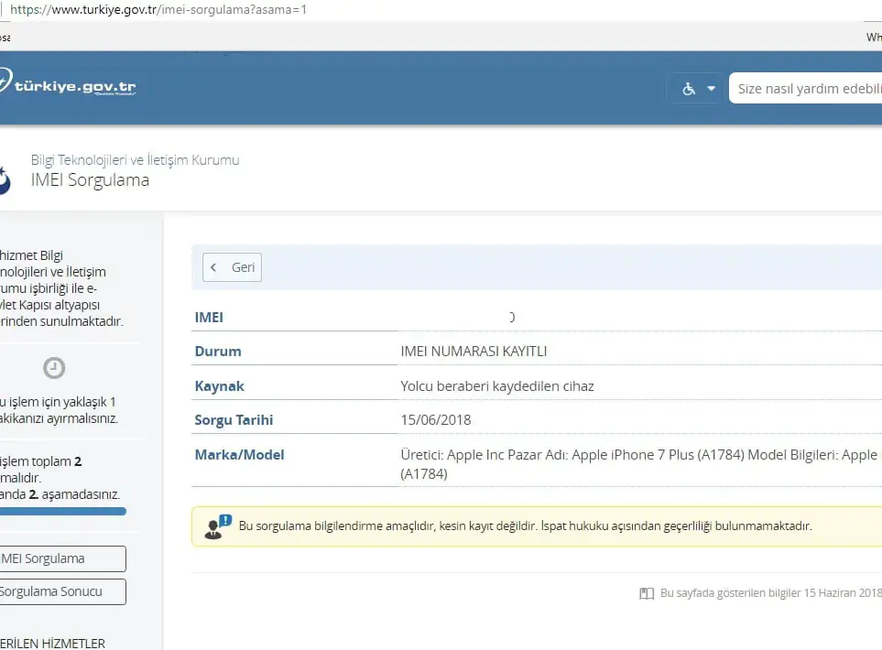Click the Sorgu Tarihi value 15/06/2018
The height and width of the screenshot is (650, 882).
click(x=435, y=420)
